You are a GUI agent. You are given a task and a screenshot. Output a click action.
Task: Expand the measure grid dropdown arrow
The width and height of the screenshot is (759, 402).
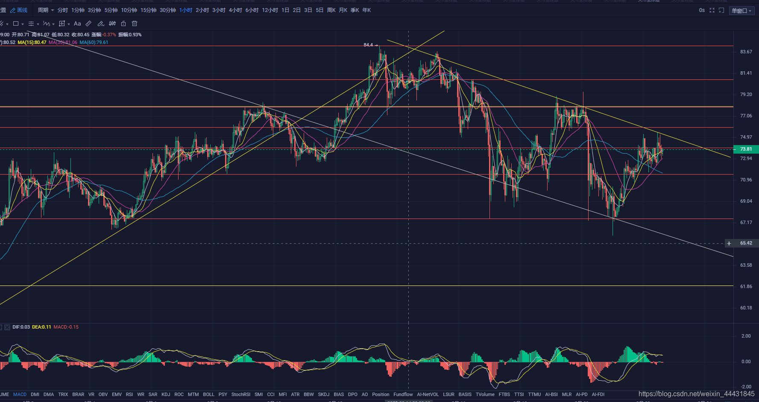pyautogui.click(x=69, y=24)
